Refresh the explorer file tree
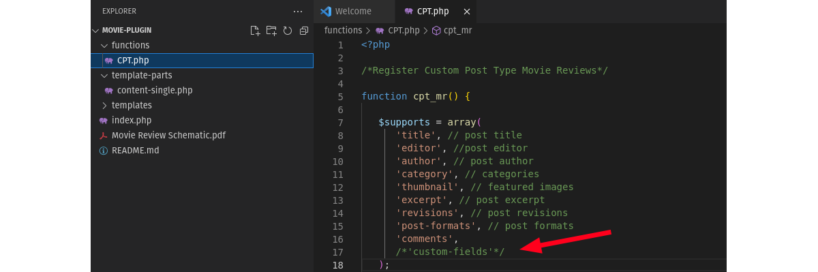Screen dimensions: 818x272 pyautogui.click(x=288, y=31)
